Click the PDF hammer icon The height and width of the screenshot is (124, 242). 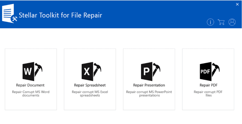point(209,71)
